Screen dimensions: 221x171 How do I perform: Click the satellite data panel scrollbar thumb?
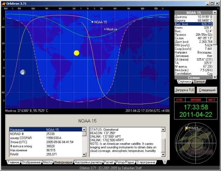(x=215, y=30)
